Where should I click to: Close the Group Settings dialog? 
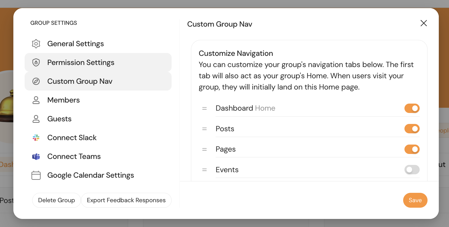[x=424, y=23]
